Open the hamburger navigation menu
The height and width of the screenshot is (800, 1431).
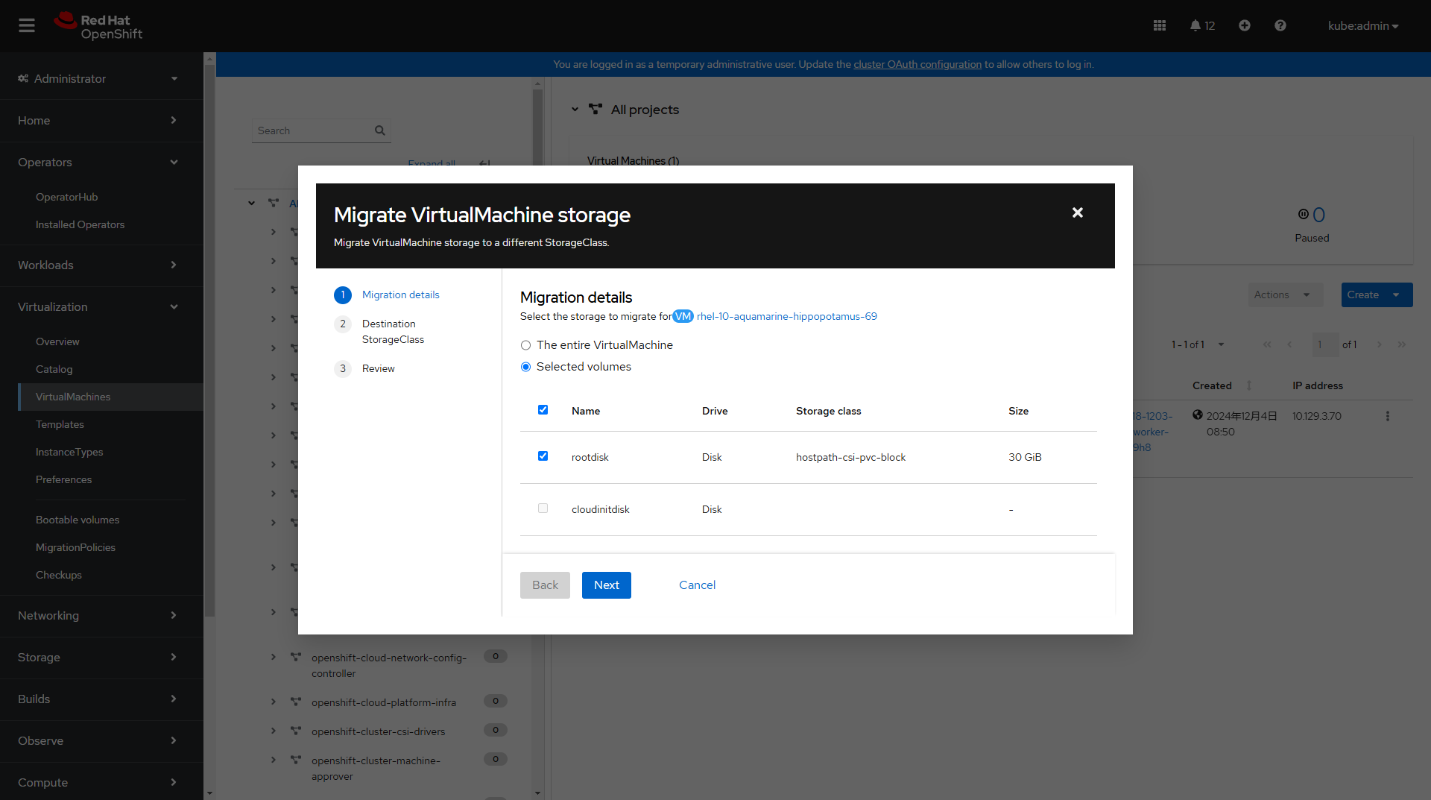tap(27, 25)
